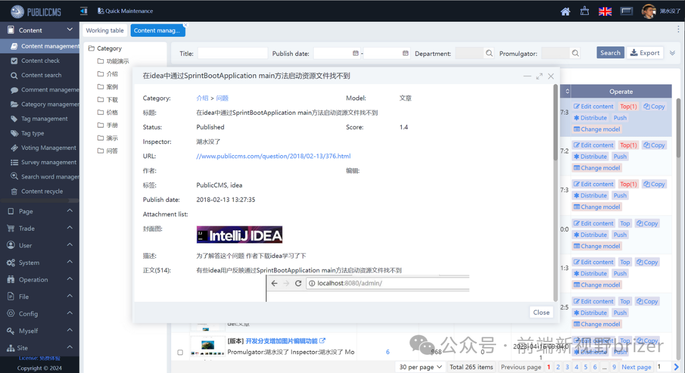685x373 pixels.
Task: Switch to the Working table tab
Action: 104,30
